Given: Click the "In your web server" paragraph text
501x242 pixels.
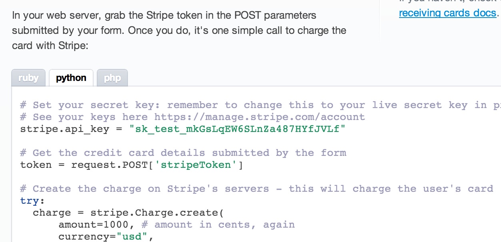Looking at the screenshot, I should 179,31.
